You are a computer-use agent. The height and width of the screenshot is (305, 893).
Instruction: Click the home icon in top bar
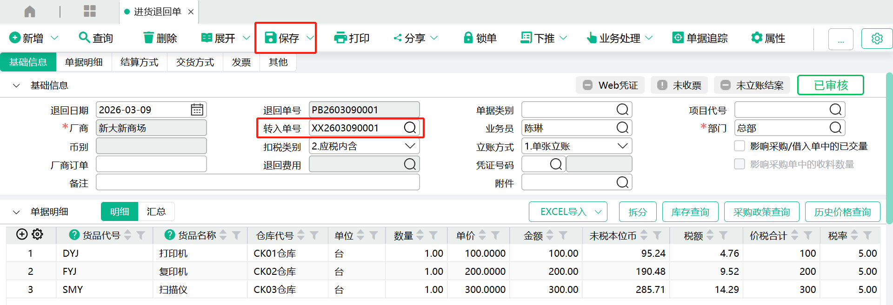pos(30,12)
